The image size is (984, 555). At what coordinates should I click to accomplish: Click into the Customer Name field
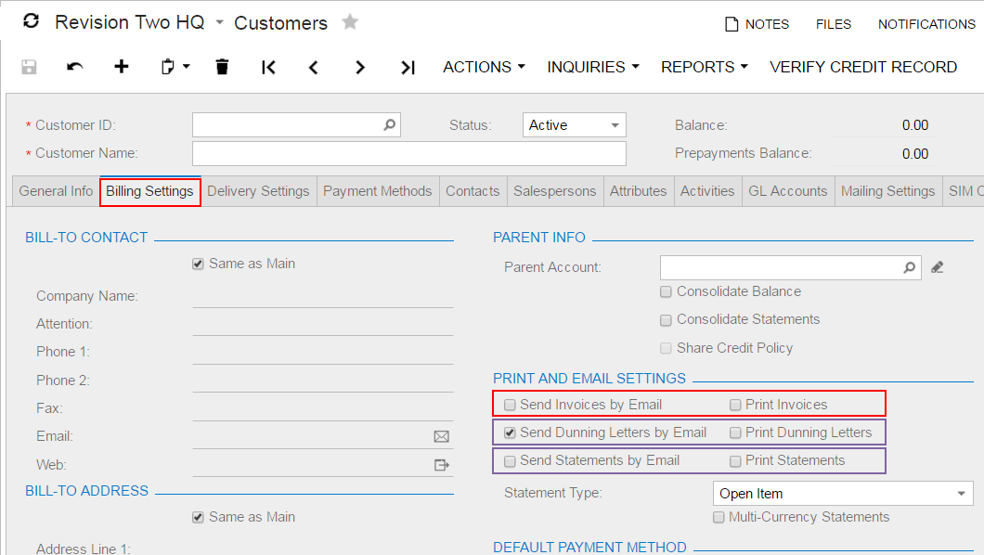coord(408,153)
